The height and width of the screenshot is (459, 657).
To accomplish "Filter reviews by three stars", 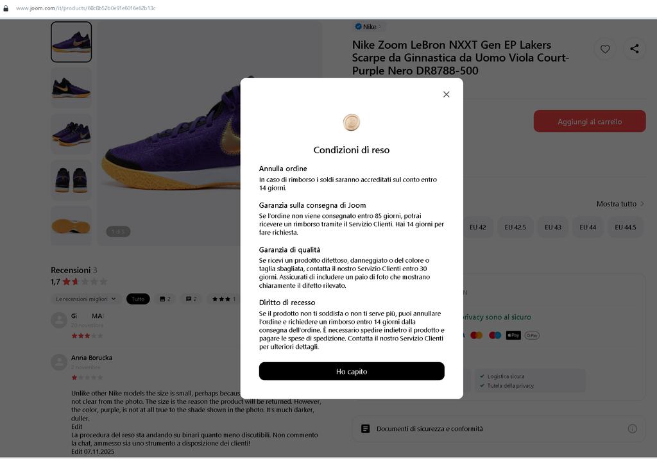I will pos(223,299).
